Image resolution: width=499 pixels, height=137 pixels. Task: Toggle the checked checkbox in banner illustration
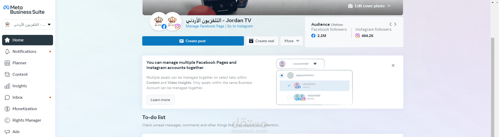pyautogui.click(x=289, y=85)
